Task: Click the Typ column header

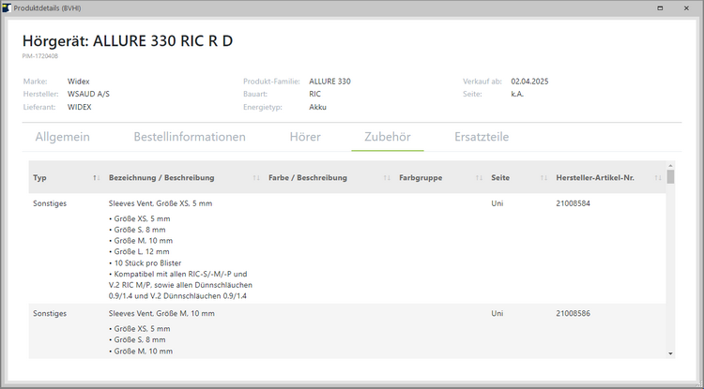Action: pyautogui.click(x=39, y=178)
